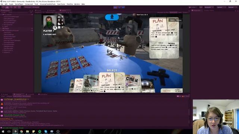Toggle the Global/Local handle rotation button

(x=35, y=7)
